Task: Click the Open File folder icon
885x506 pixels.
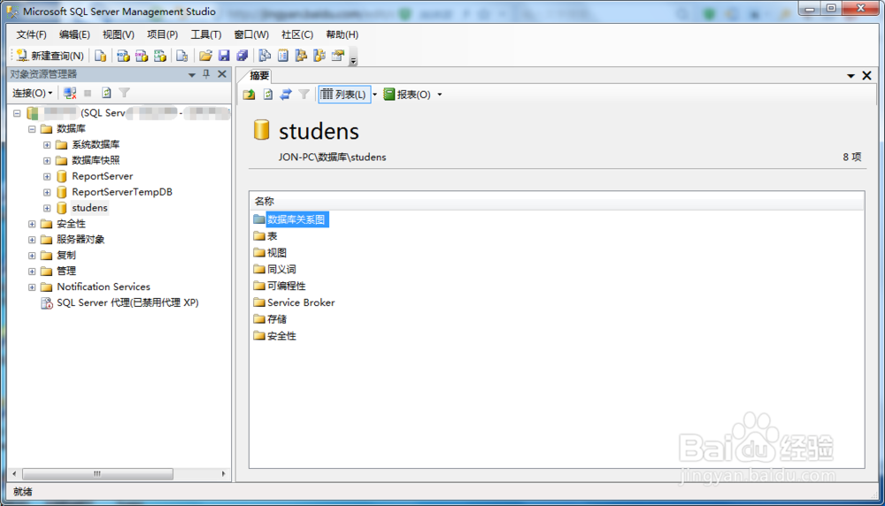Action: [205, 55]
